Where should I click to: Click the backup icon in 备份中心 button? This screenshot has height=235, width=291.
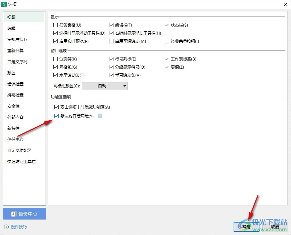14,213
